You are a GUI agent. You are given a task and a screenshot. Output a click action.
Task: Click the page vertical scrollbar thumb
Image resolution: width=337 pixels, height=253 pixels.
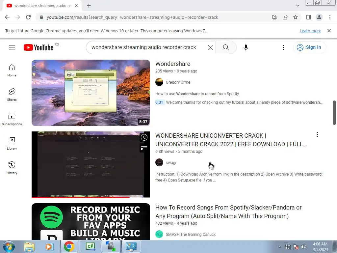tap(334, 113)
